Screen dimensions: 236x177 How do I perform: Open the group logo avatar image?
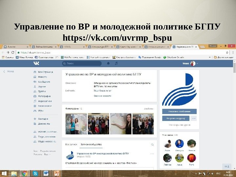click(x=179, y=89)
